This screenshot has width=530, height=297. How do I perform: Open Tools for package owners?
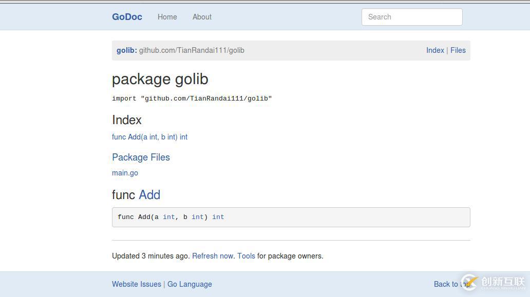click(246, 256)
